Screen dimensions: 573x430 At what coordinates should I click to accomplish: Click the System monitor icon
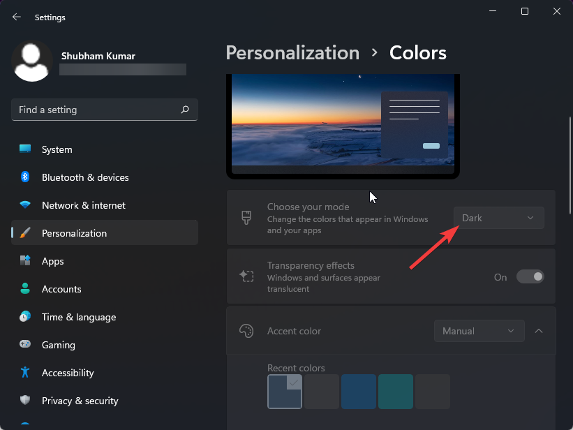pos(25,149)
